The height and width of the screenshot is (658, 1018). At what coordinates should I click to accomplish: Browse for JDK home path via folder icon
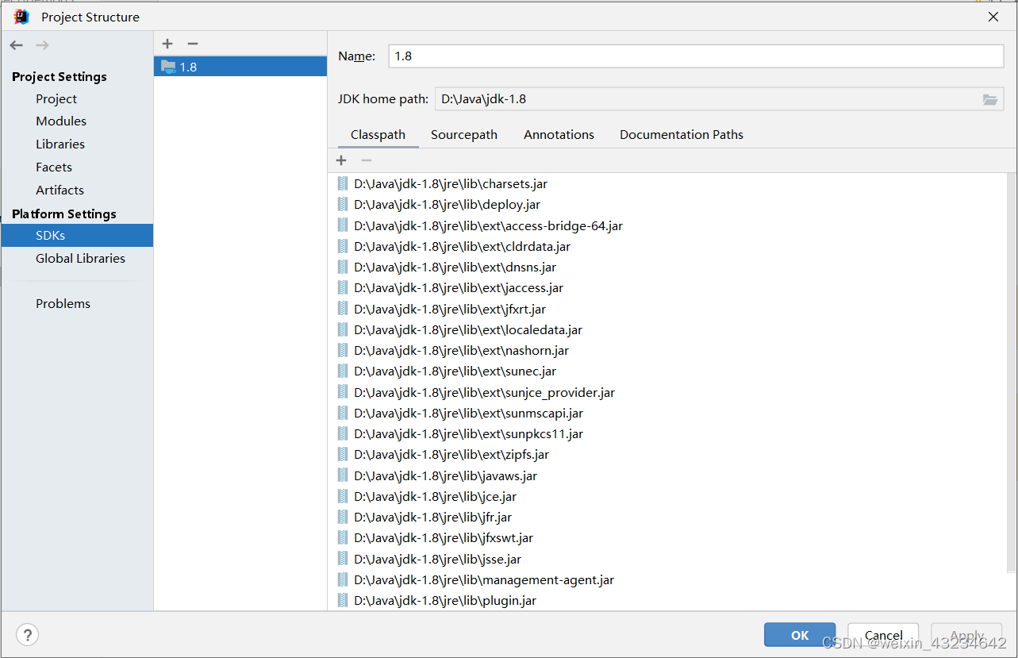click(989, 99)
